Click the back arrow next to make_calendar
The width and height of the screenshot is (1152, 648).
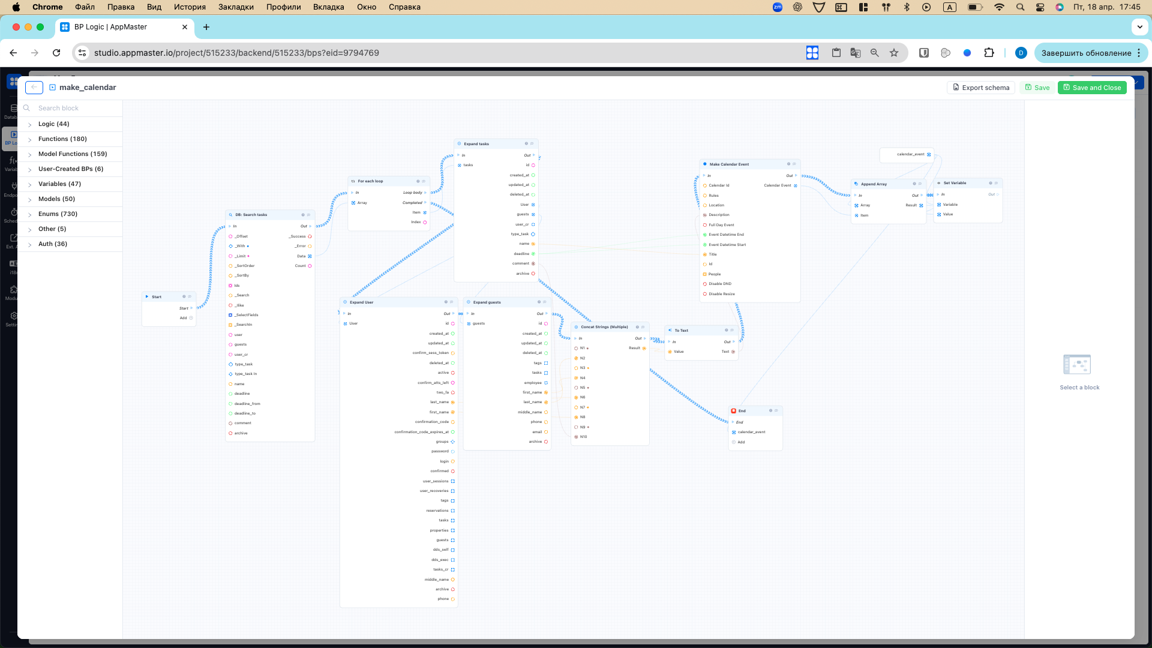[34, 88]
